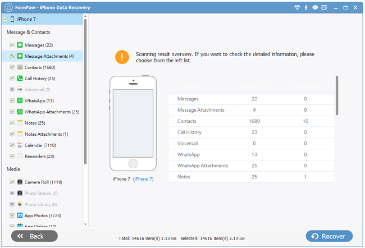Image resolution: width=365 pixels, height=248 pixels.
Task: Click the Message Attachments table row
Action: click(252, 110)
